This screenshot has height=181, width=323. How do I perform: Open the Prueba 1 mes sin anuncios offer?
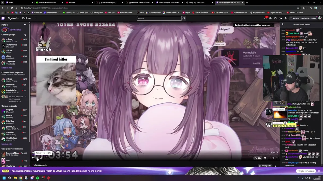(x=303, y=18)
